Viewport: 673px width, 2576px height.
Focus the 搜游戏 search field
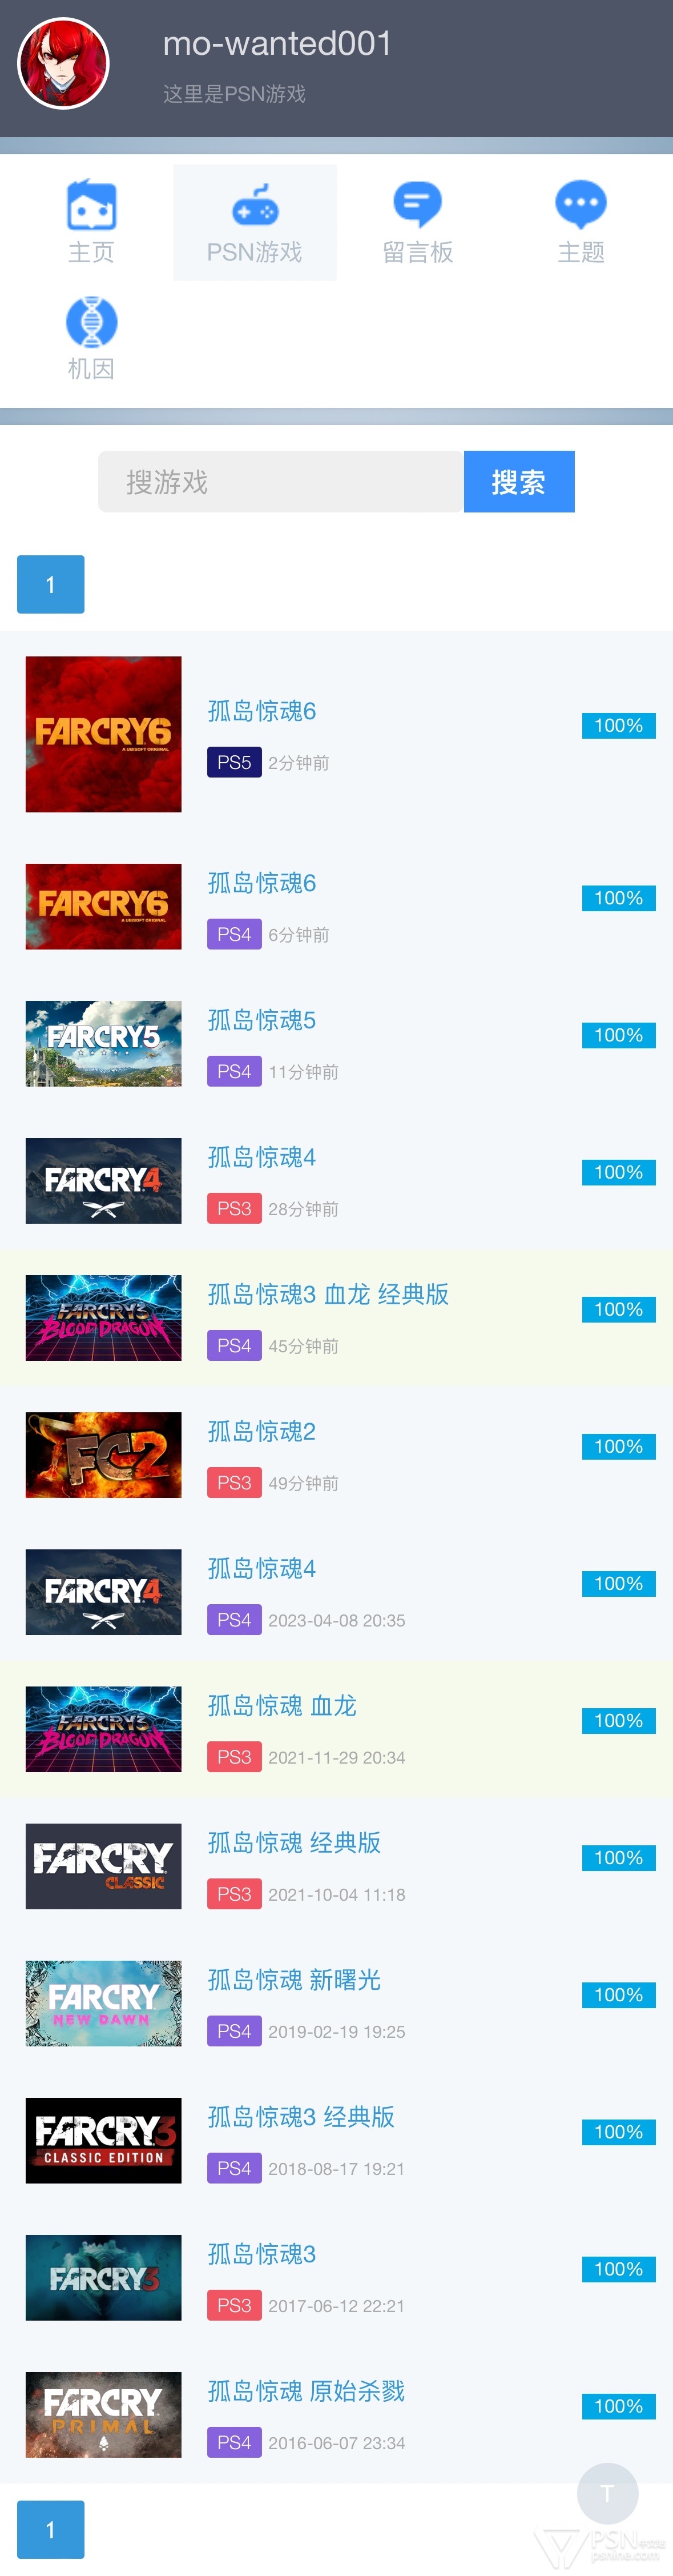tap(281, 482)
